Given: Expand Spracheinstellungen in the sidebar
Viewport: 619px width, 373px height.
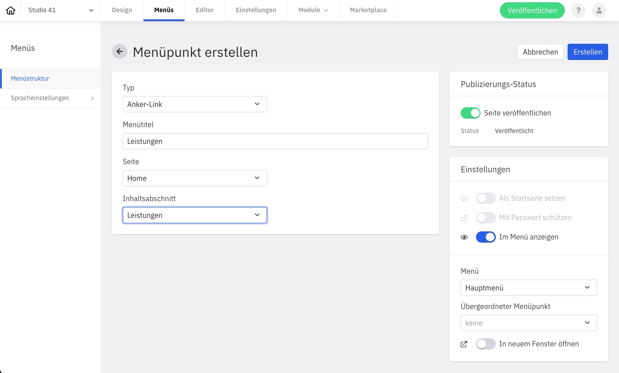Looking at the screenshot, I should click(51, 98).
